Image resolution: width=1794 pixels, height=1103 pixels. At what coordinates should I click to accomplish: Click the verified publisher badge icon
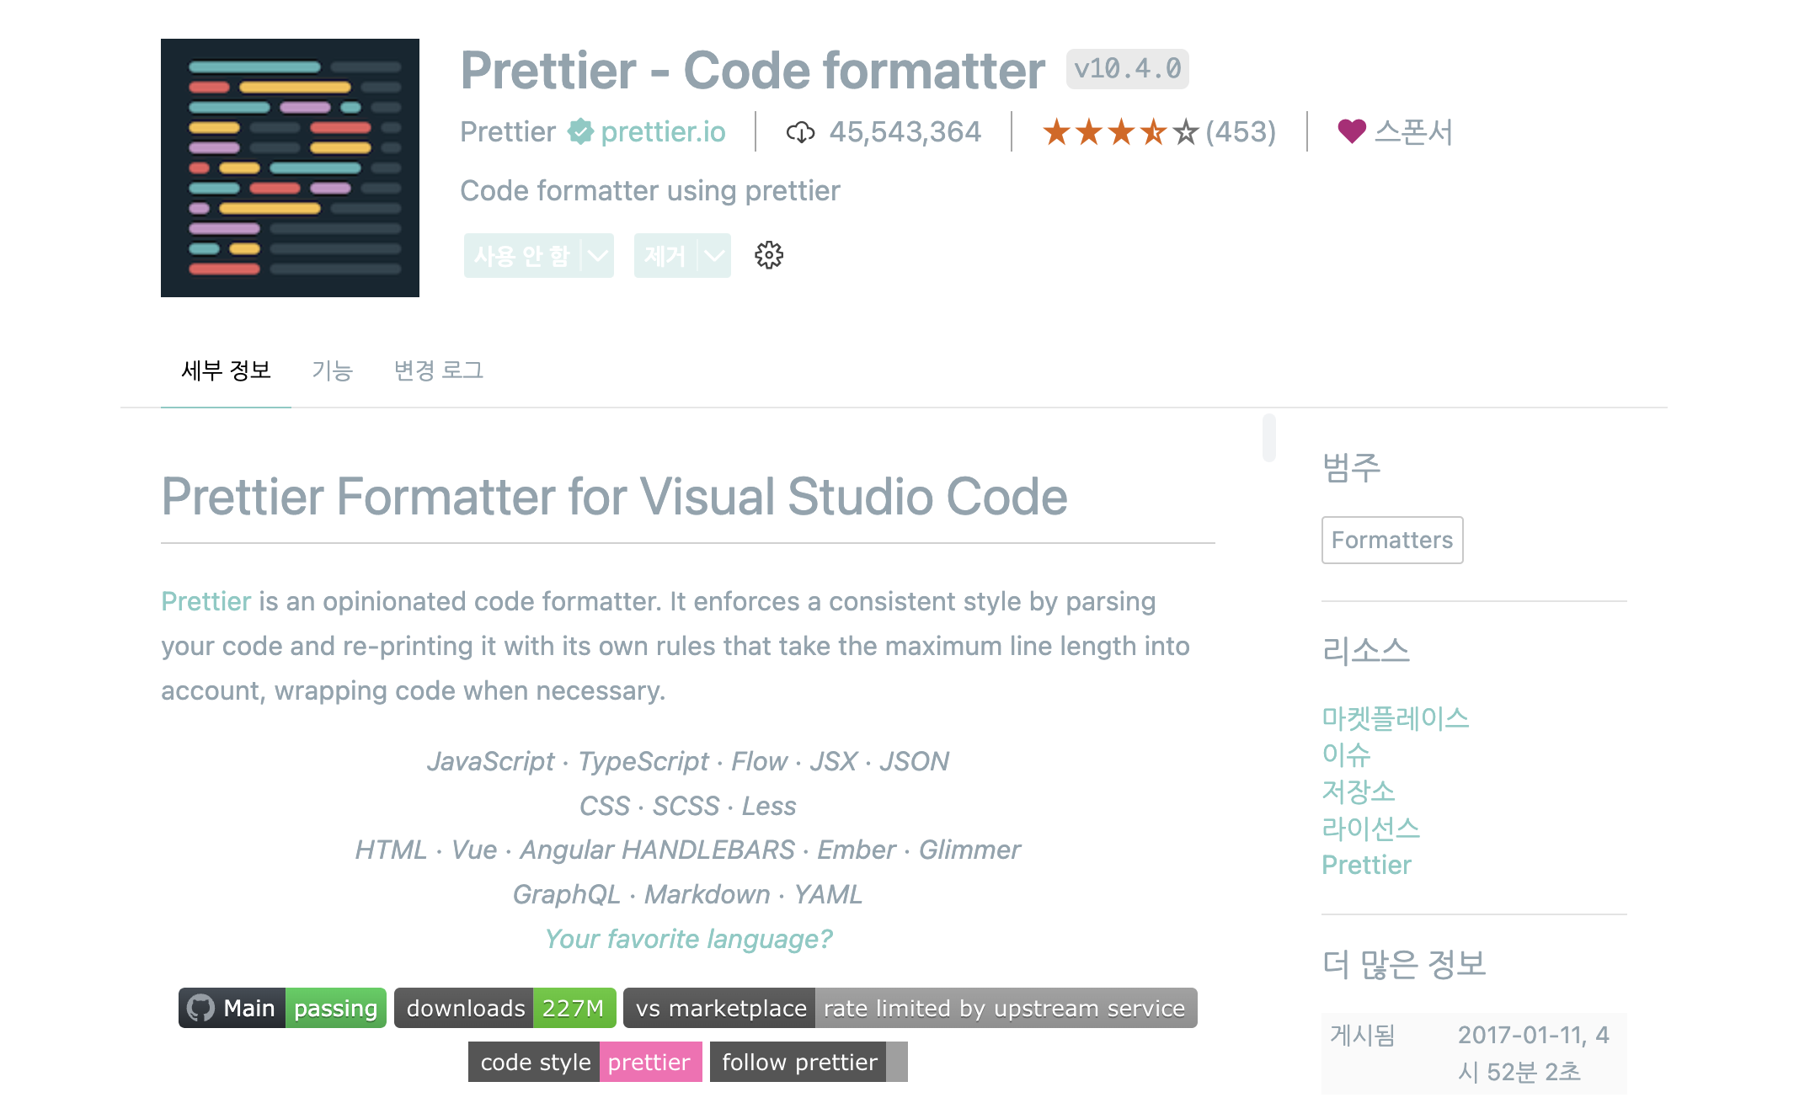coord(579,131)
